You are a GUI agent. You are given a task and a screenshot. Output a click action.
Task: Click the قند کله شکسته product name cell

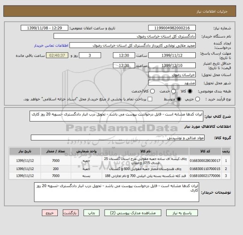[146, 176]
